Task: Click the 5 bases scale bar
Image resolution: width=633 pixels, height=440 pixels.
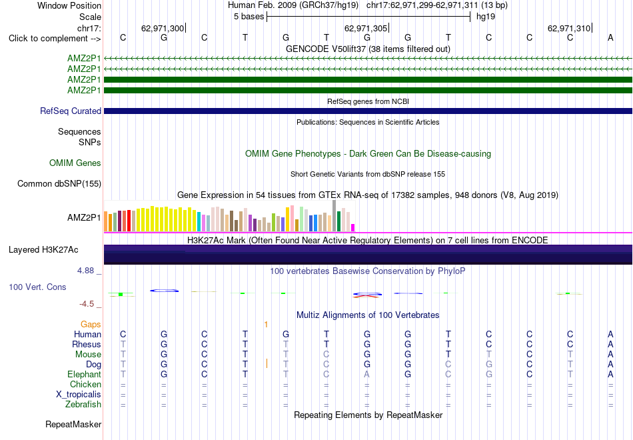Action: (368, 17)
